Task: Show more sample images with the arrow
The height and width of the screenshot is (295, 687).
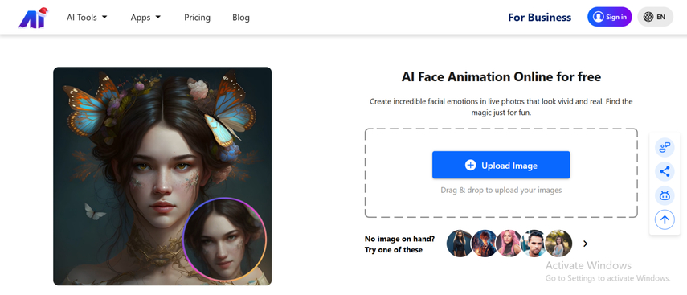Action: click(585, 244)
